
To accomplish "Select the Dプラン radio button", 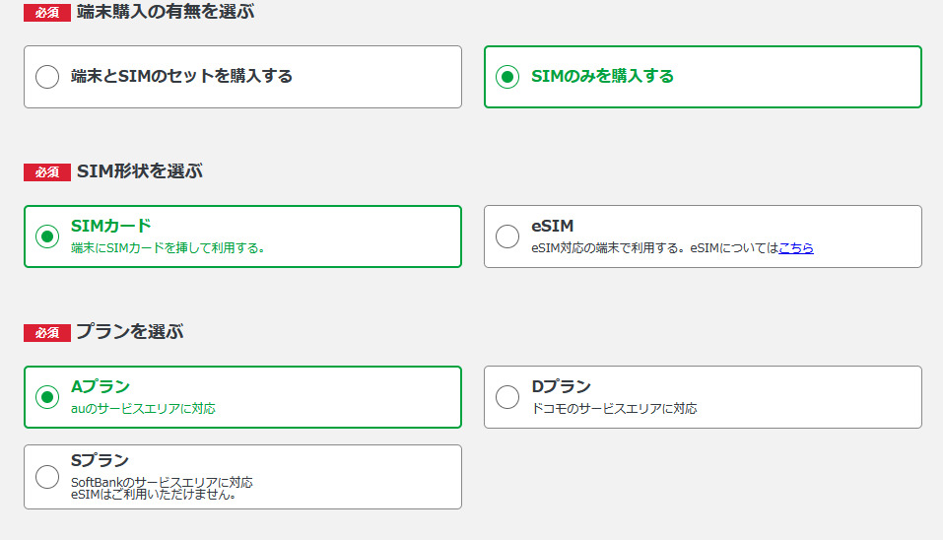I will click(507, 397).
